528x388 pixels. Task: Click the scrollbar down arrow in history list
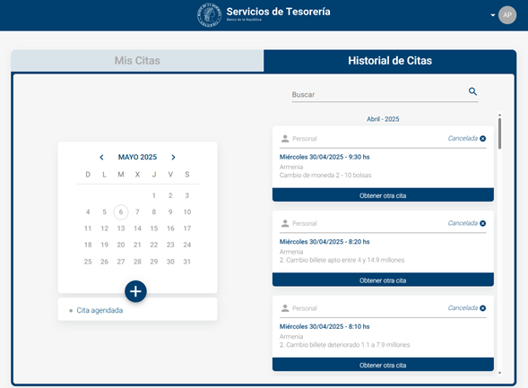pos(499,373)
